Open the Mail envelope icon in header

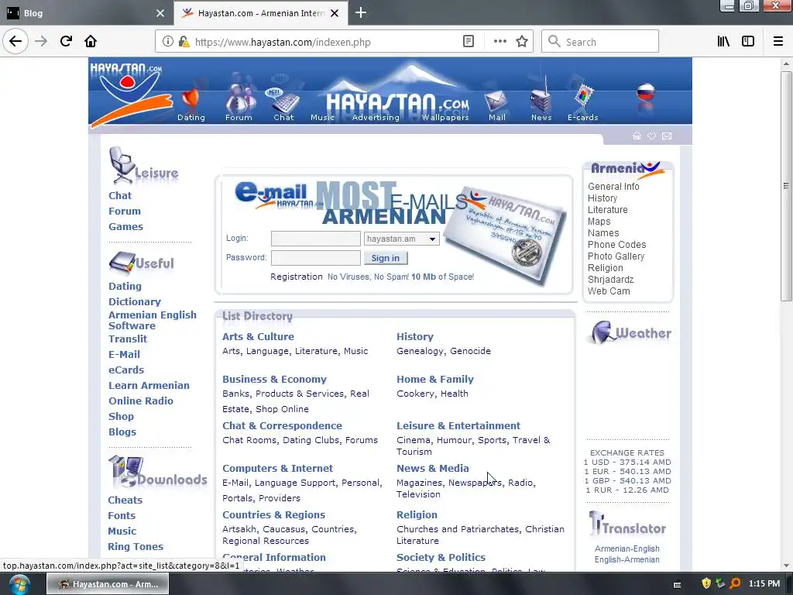496,101
